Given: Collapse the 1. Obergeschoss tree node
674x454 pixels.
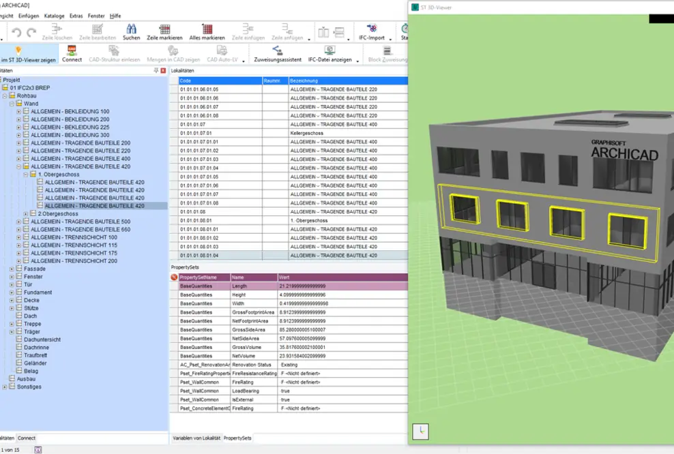Looking at the screenshot, I should pos(26,175).
